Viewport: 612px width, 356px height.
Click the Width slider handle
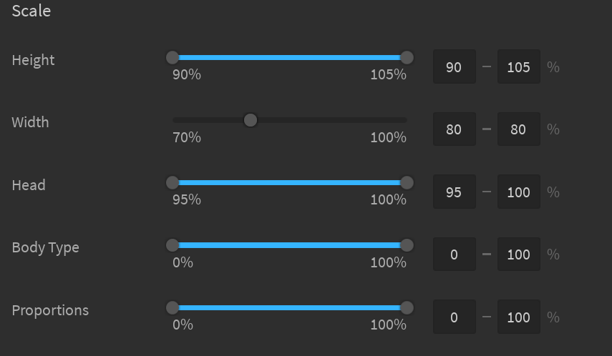pos(250,120)
